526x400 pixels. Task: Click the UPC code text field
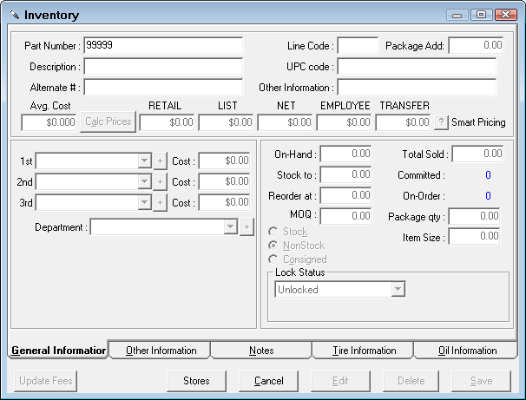pos(417,66)
